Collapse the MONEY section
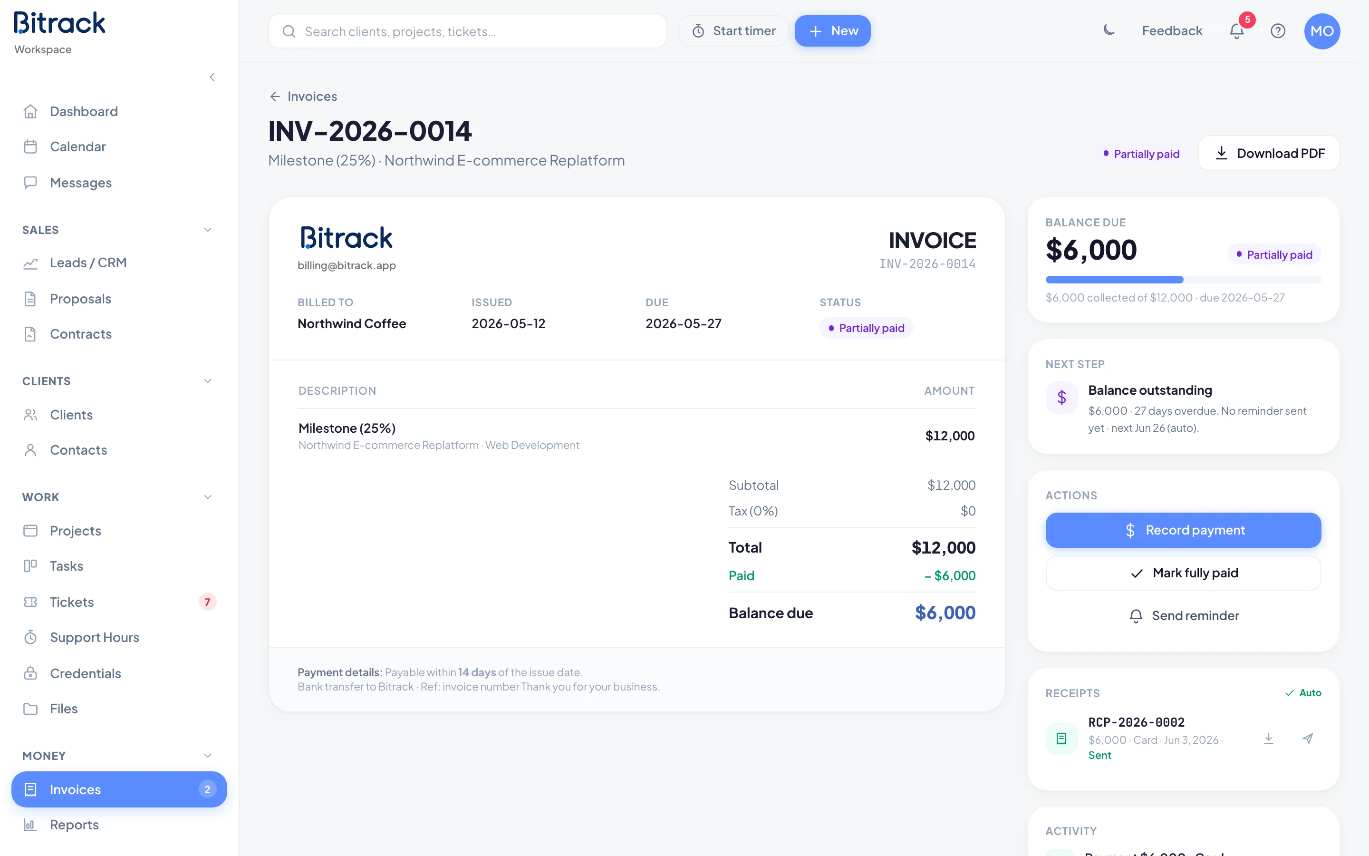This screenshot has width=1369, height=856. click(208, 756)
